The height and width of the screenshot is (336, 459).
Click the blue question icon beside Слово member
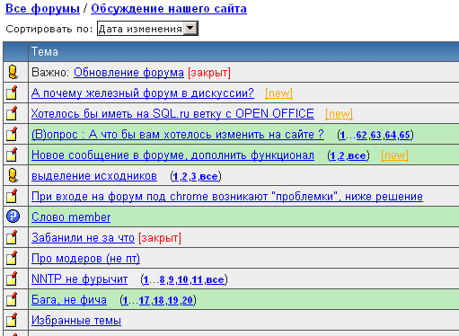[13, 216]
